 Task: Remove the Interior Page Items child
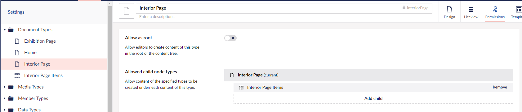tap(500, 87)
